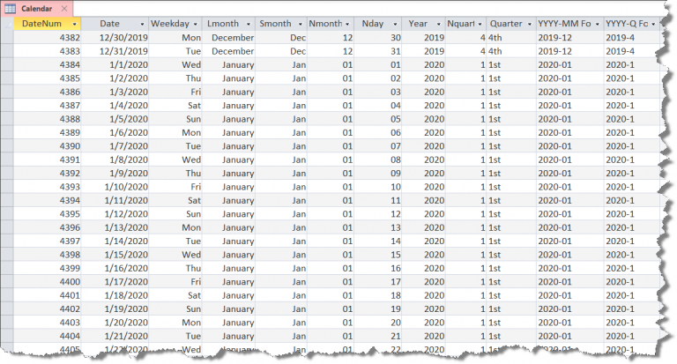Expand the Weekday column sort dropdown
The image size is (677, 364).
click(x=195, y=24)
